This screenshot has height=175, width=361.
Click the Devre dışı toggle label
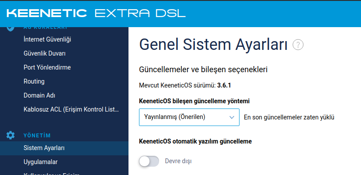pos(178,161)
